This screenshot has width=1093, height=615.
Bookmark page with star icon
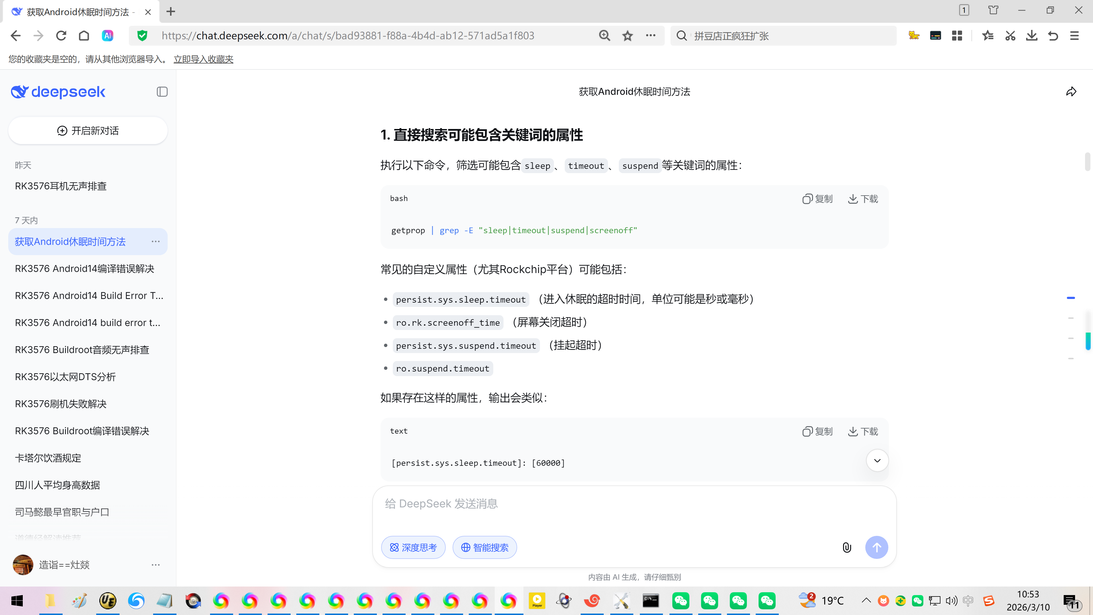tap(627, 36)
